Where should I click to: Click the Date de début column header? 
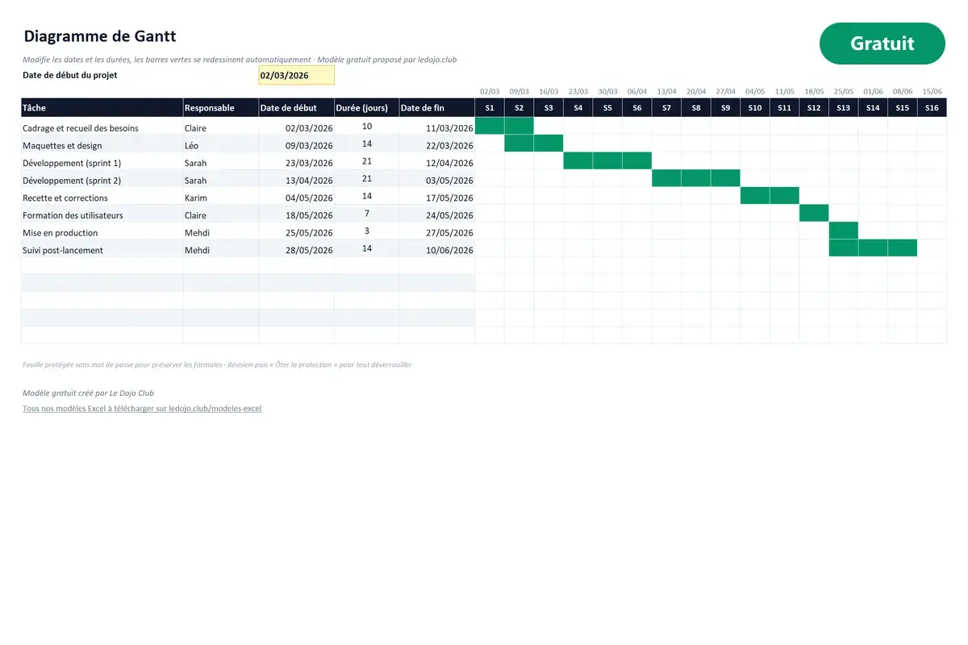[296, 107]
